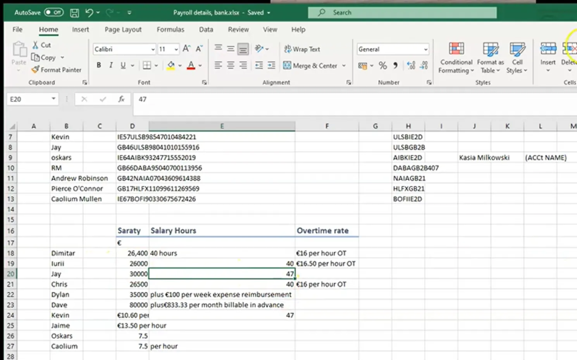Toggle Bold formatting

point(99,65)
